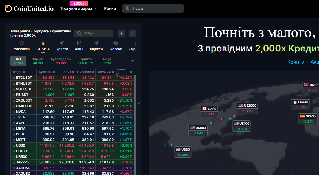
Task: Click the CoinUnited.io logo
Action: [x=29, y=8]
